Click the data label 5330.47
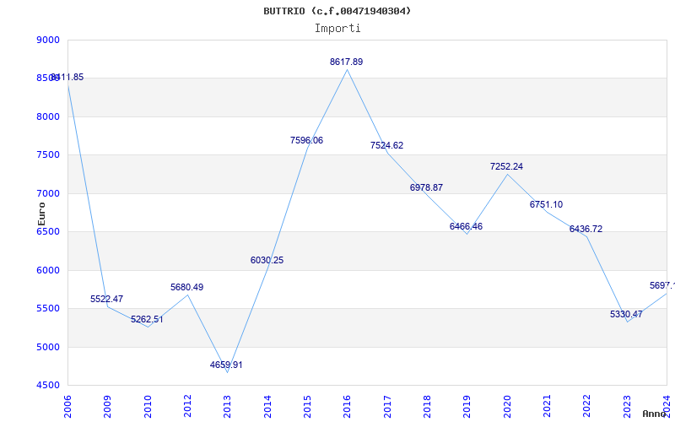The height and width of the screenshot is (422, 675). tap(626, 314)
